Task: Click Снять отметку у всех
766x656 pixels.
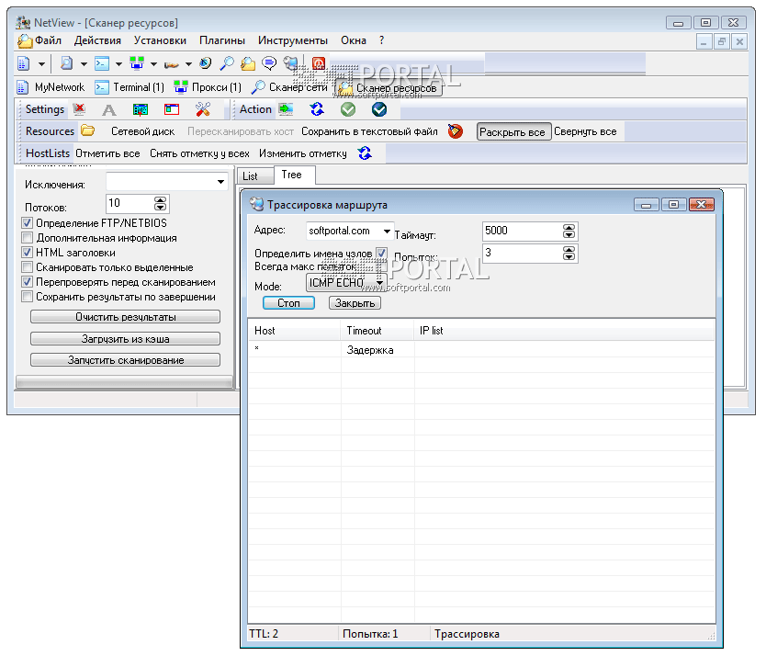Action: (x=199, y=153)
